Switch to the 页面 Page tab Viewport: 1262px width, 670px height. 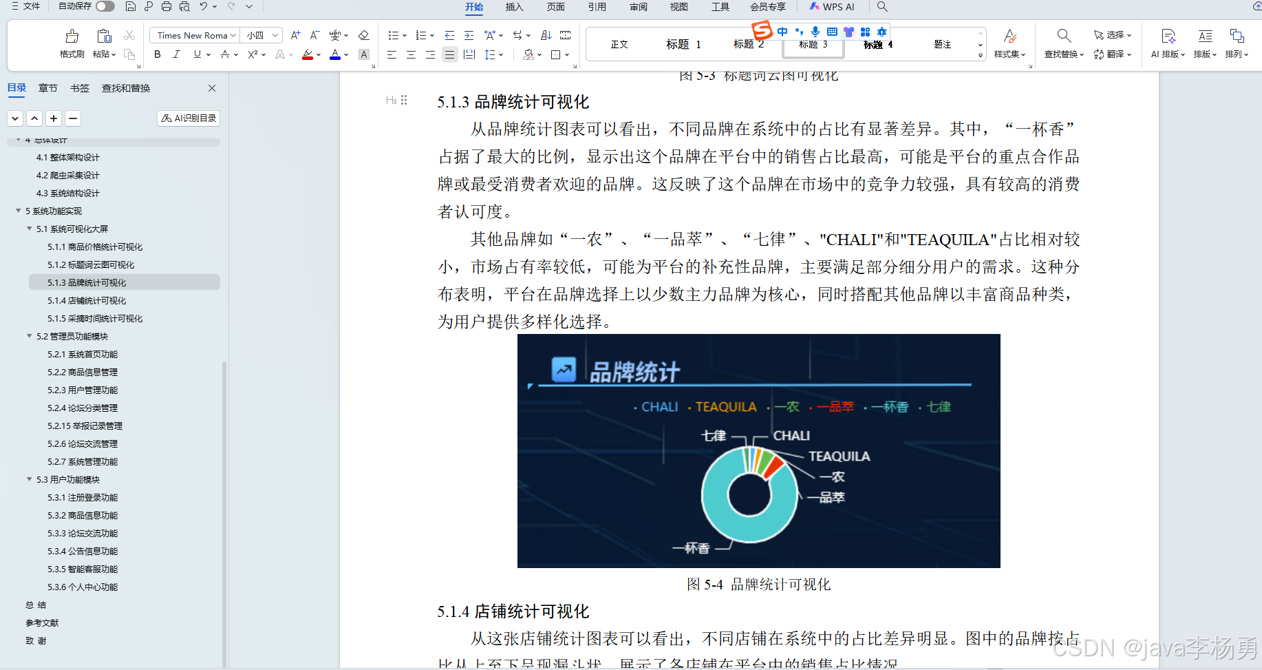pyautogui.click(x=556, y=7)
